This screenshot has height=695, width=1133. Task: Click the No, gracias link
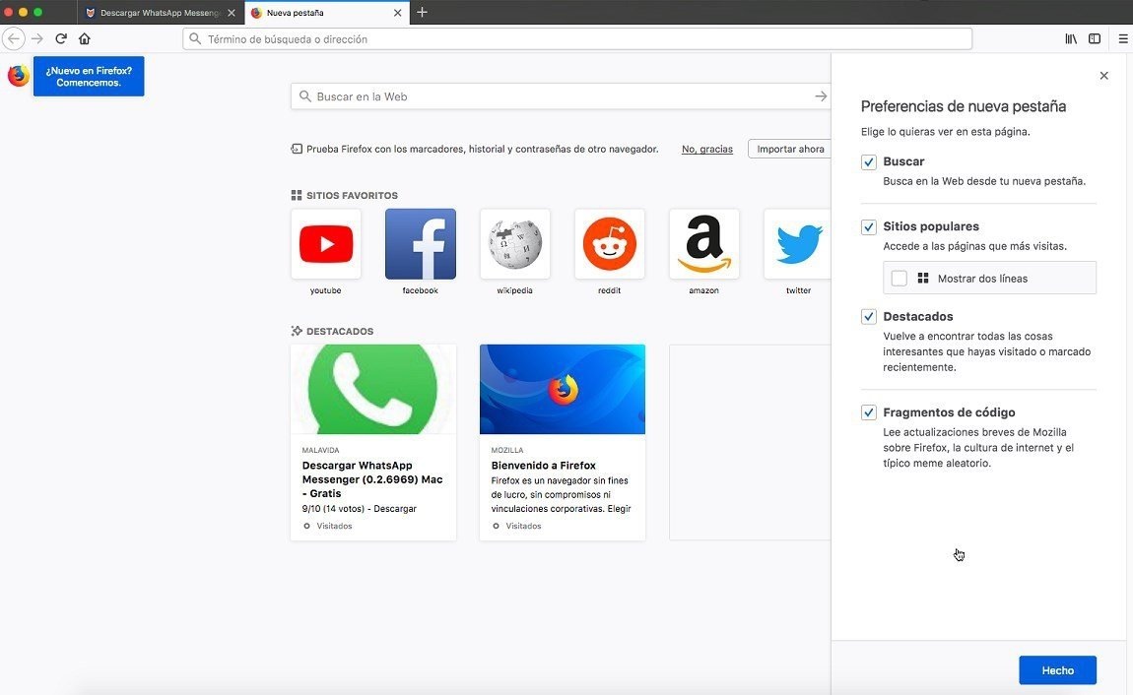pos(706,150)
